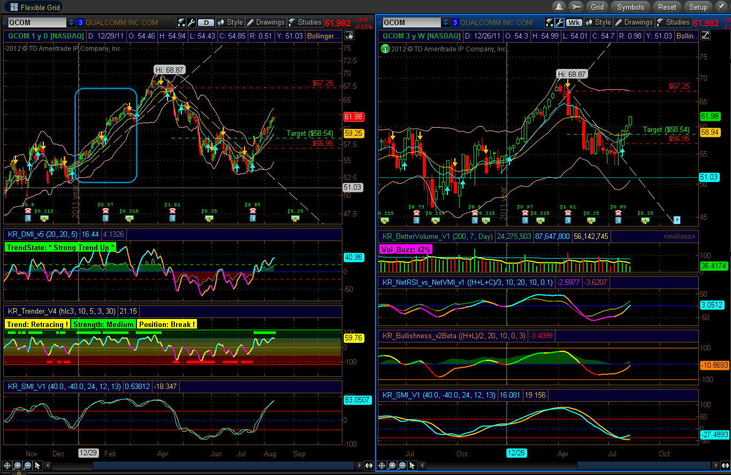731x475 pixels.
Task: Open the Grid menu button
Action: [x=597, y=7]
